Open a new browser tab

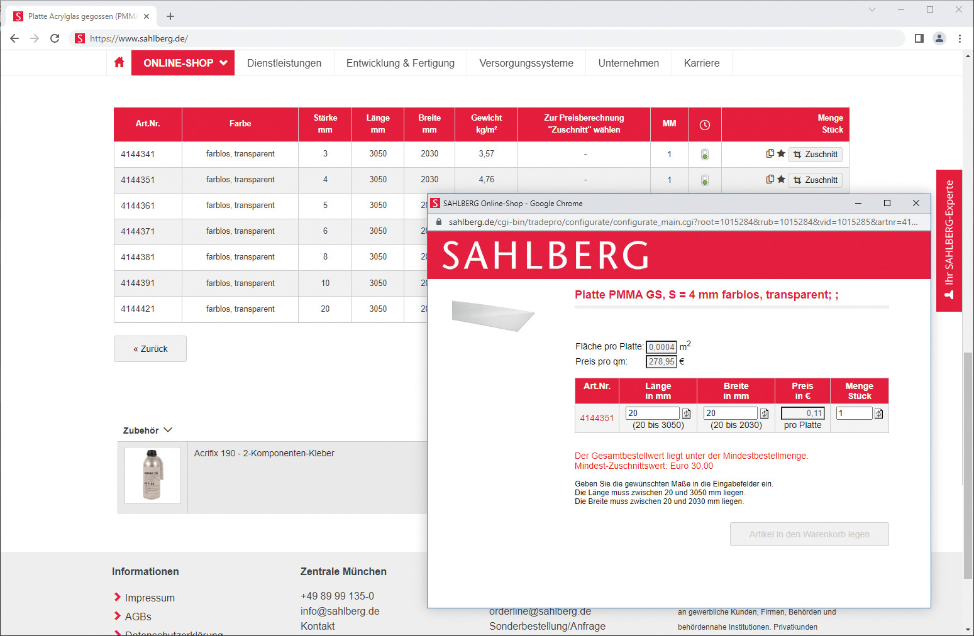coord(170,16)
